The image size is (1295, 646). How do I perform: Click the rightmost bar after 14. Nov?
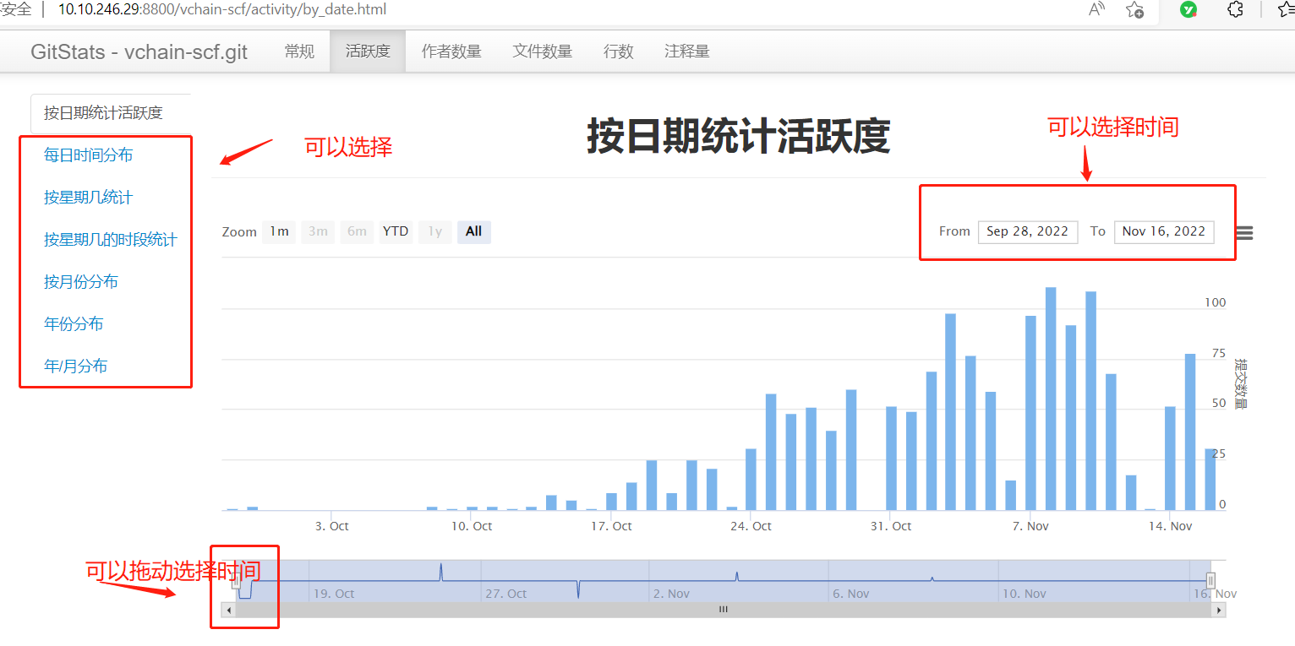[x=1210, y=479]
